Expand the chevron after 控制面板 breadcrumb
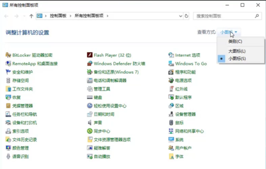This screenshot has height=169, width=266. pyautogui.click(x=70, y=16)
